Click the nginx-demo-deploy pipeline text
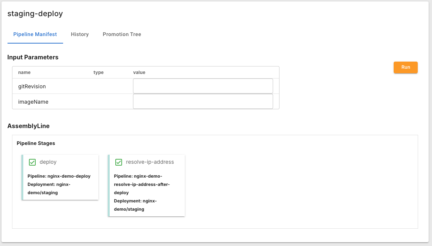 (59, 176)
